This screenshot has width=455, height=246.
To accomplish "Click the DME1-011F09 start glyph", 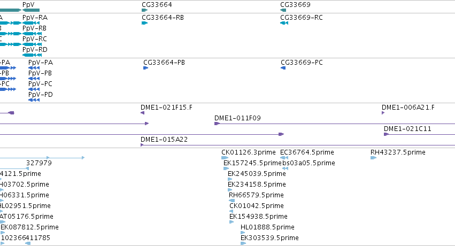I will point(217,124).
